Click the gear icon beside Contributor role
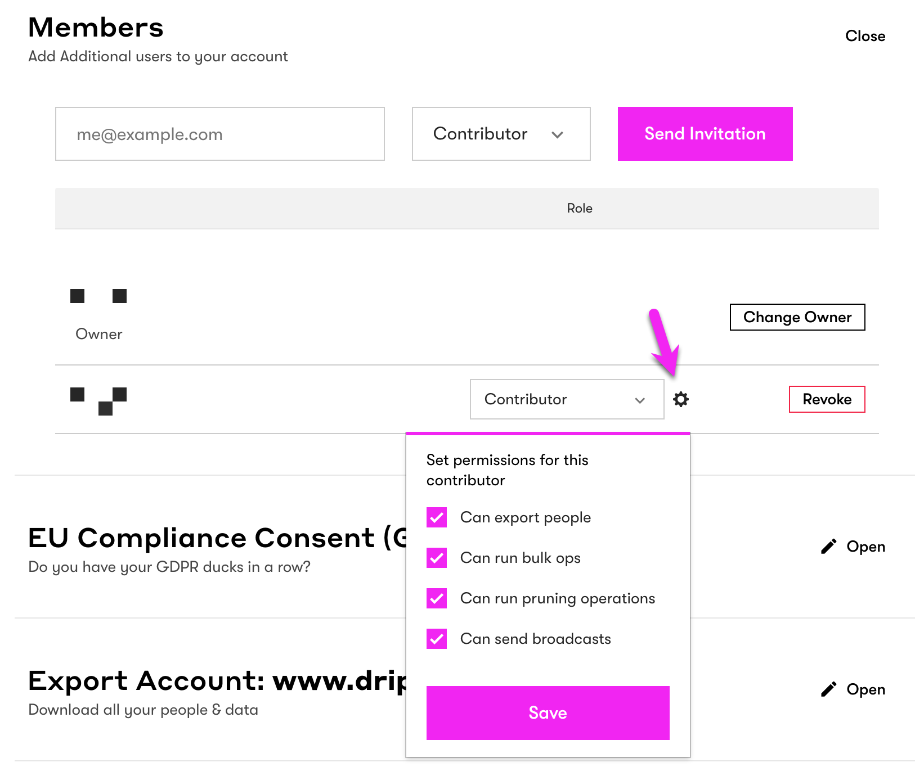 coord(681,399)
